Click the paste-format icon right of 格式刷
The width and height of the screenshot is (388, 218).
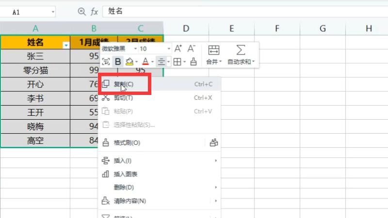214,143
